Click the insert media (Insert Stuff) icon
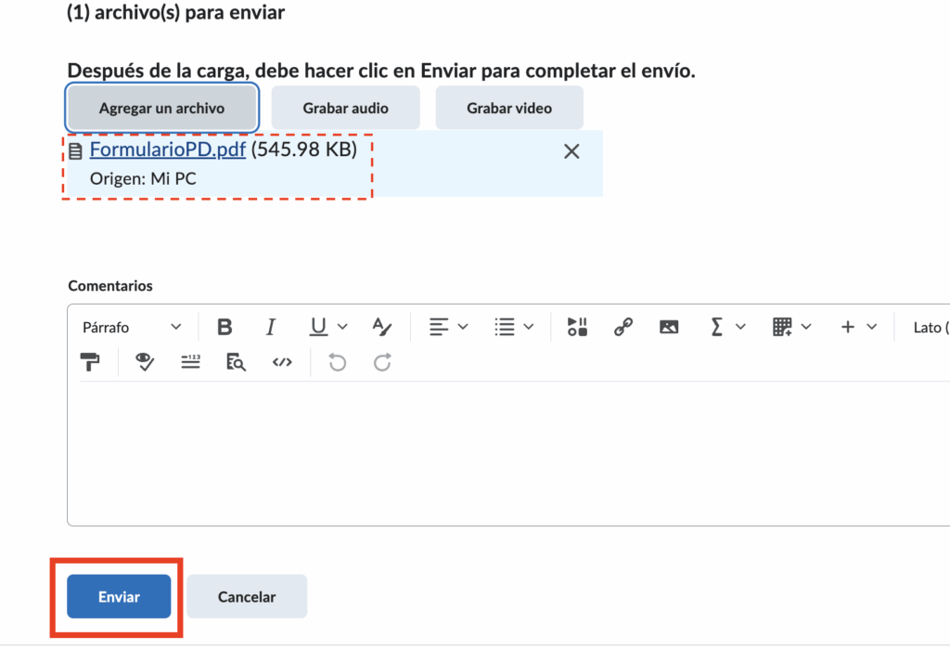Screen dimensions: 950x649 [577, 327]
